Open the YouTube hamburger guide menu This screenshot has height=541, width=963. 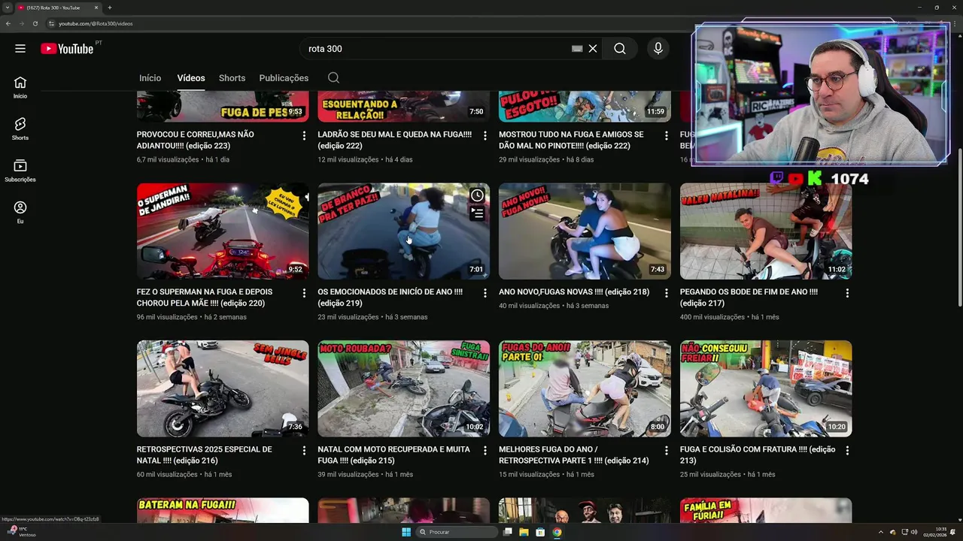20,49
